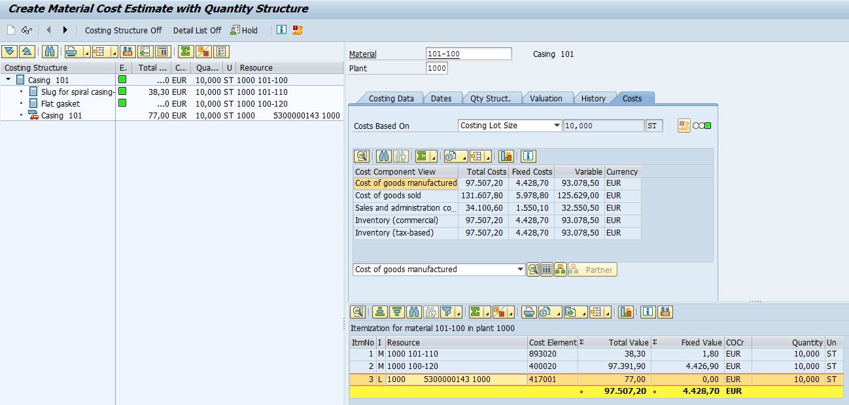Image resolution: width=849 pixels, height=405 pixels.
Task: Click Details magnifier in cost component toolbar
Action: pos(362,156)
